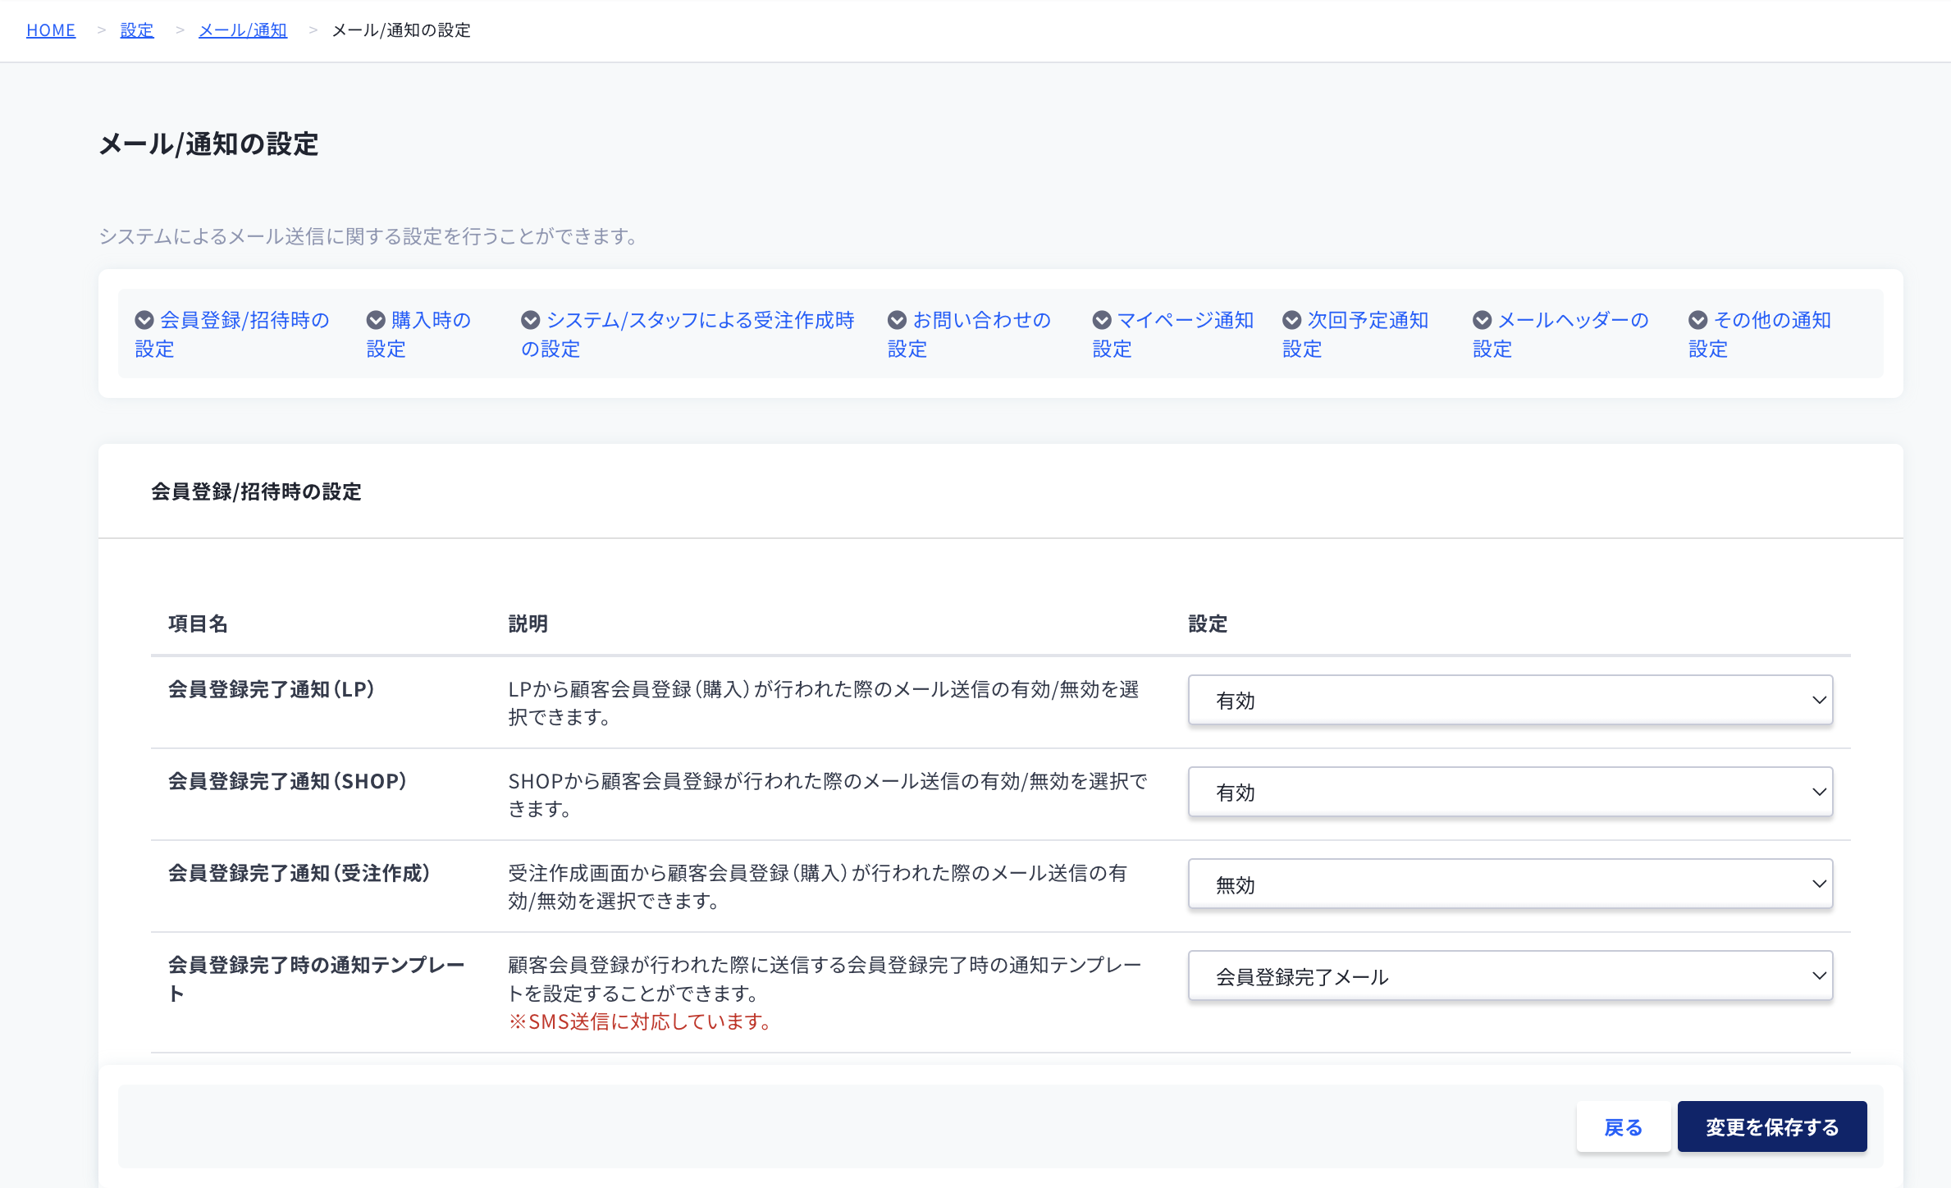
Task: Click the 会員登録/招待時の設定 section heading
Action: (256, 491)
